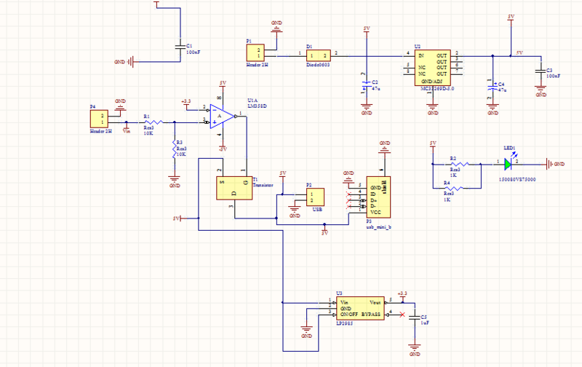582x367 pixels.
Task: Select the D1 Diode0603 component
Action: click(x=318, y=55)
